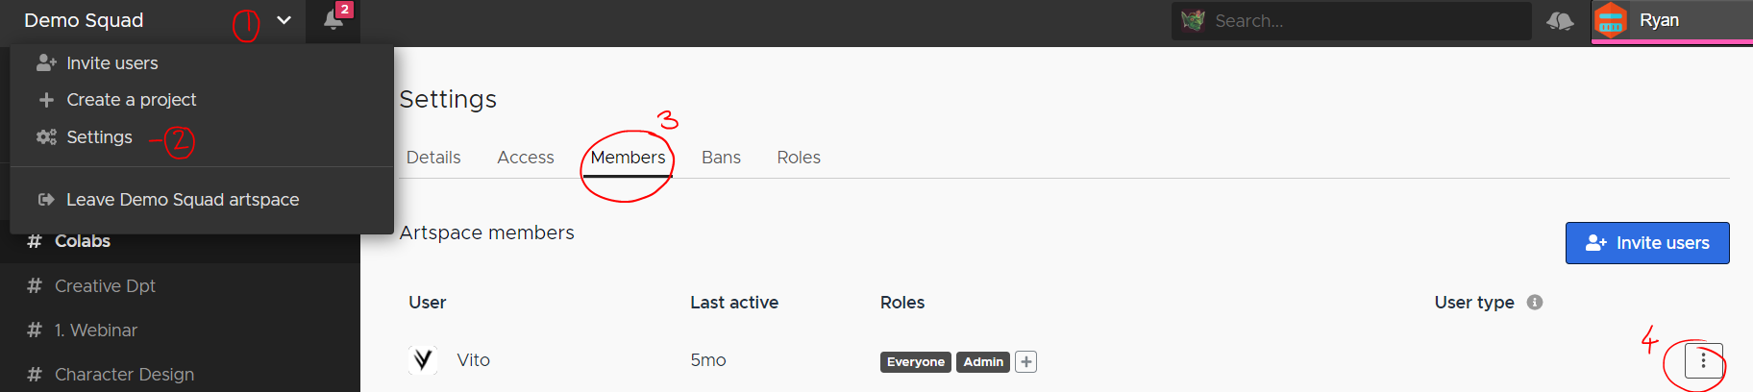Open the notifications bell

point(333,20)
